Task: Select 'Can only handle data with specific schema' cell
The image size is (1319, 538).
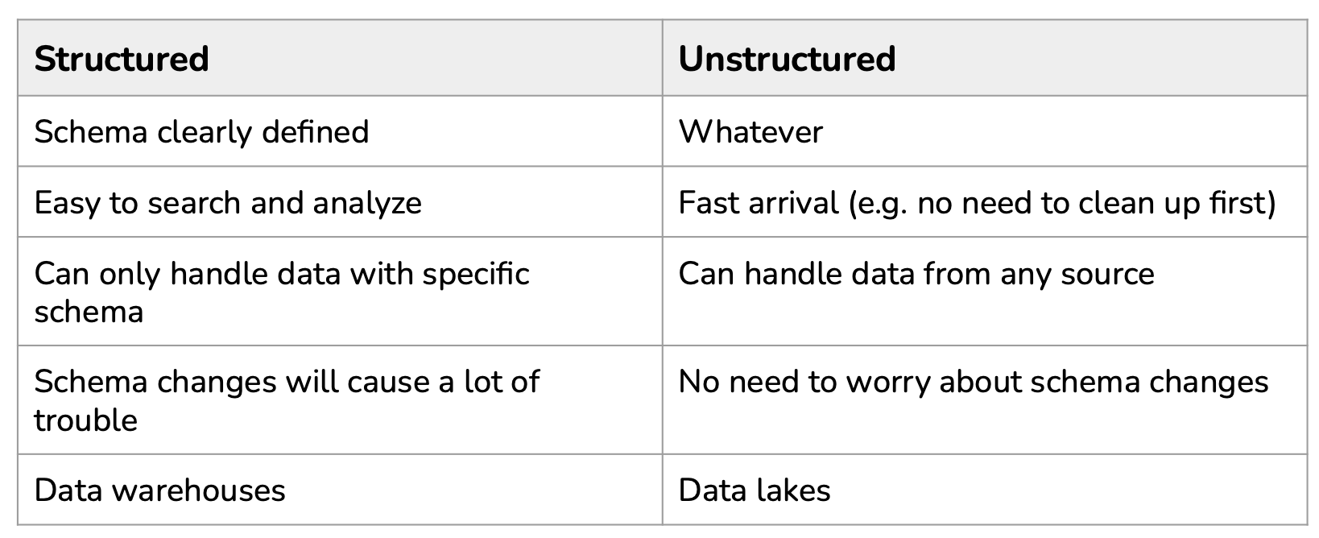Action: 340,291
